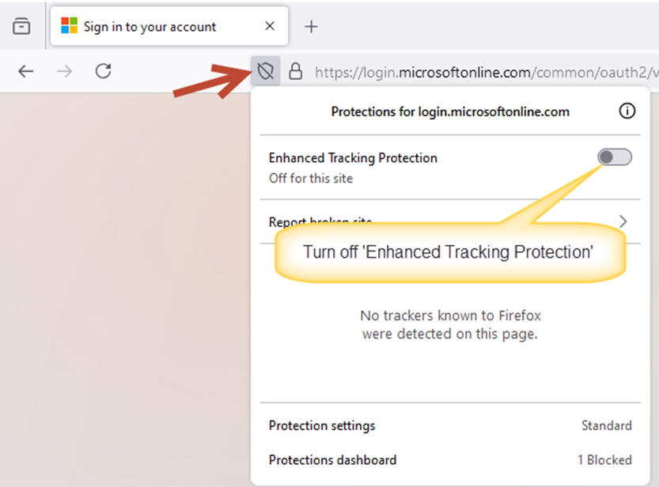Viewport: 659px width, 487px height.
Task: Open the 'Report broken site' row
Action: (x=450, y=221)
